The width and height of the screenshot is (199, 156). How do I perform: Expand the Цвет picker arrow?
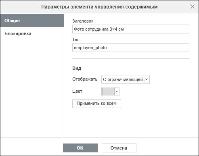117,92
